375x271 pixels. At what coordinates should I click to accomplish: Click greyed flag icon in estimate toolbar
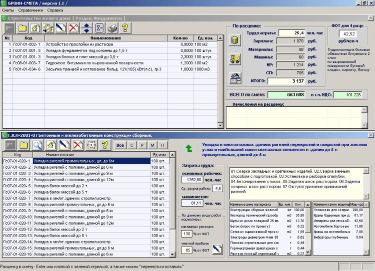click(x=9, y=28)
